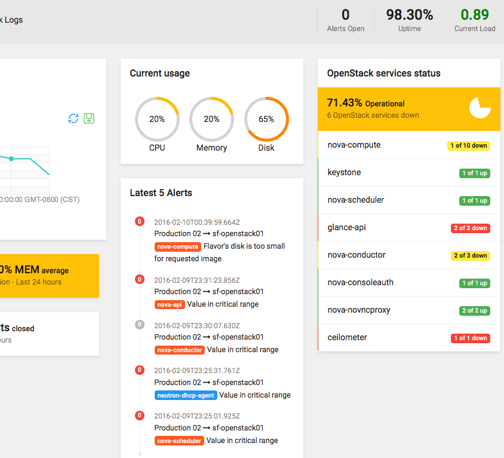Click the red alert marker dated 2016-02-09T23:25:01

coord(140,415)
